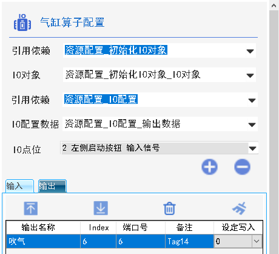Expand first 引用依赖 dropdown arrow
This screenshot has height=254, width=279.
click(250, 51)
